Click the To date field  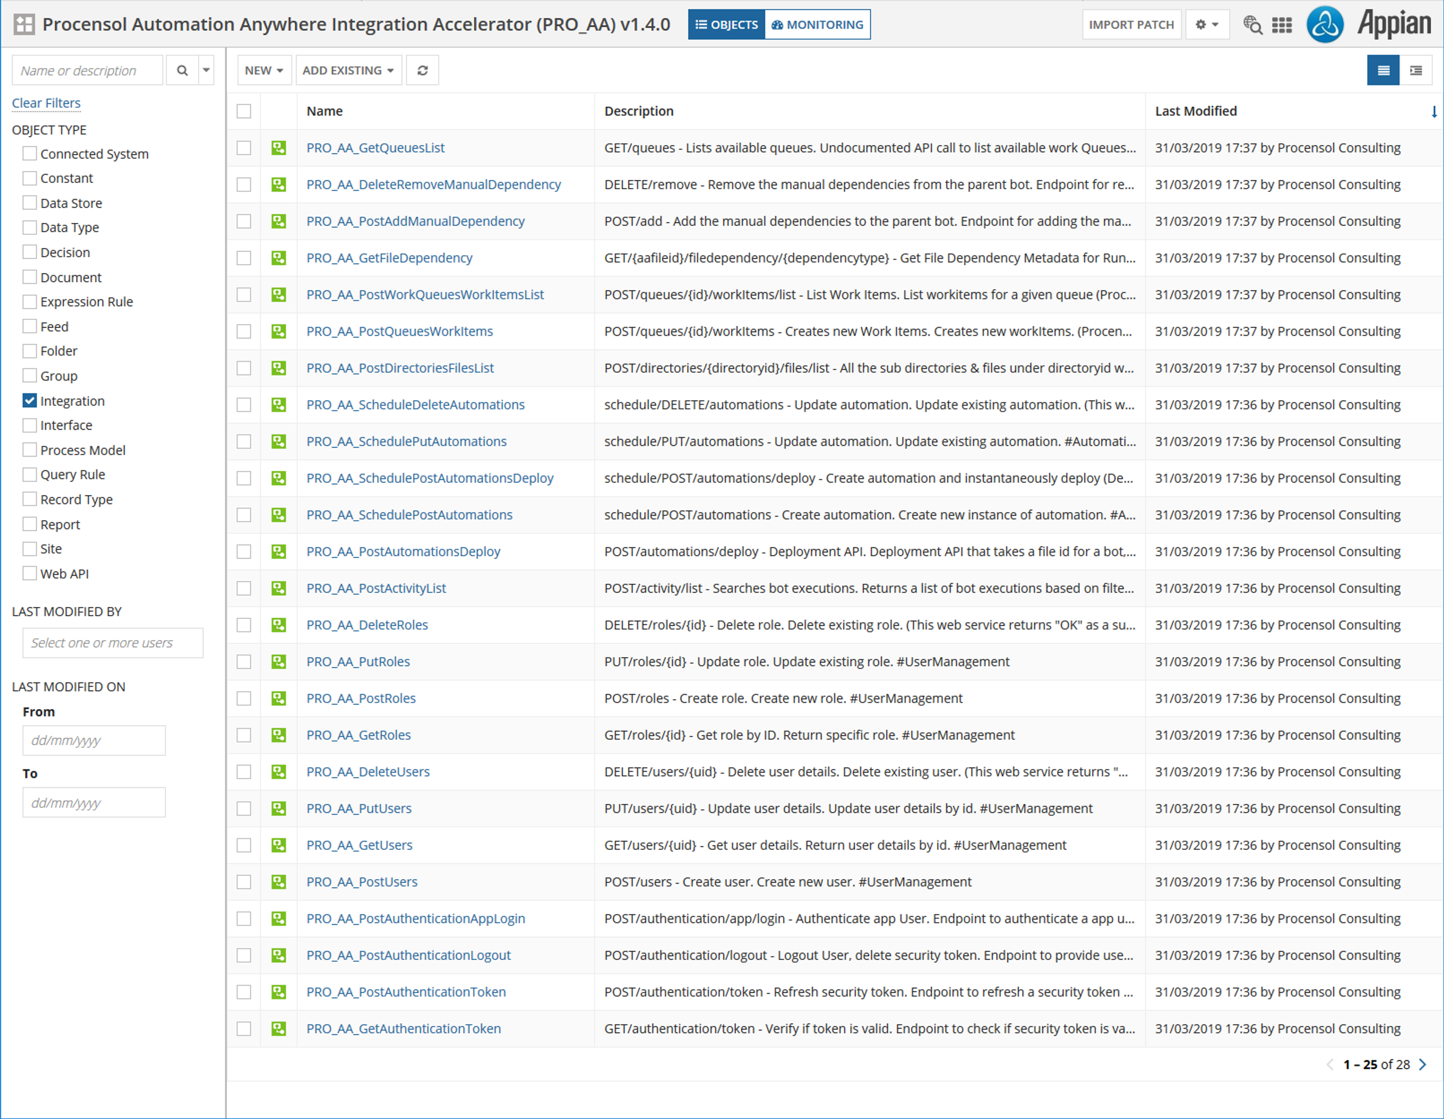[x=94, y=802]
